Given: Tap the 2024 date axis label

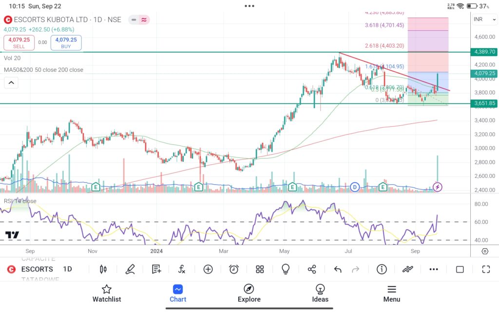Looking at the screenshot, I should tap(156, 251).
